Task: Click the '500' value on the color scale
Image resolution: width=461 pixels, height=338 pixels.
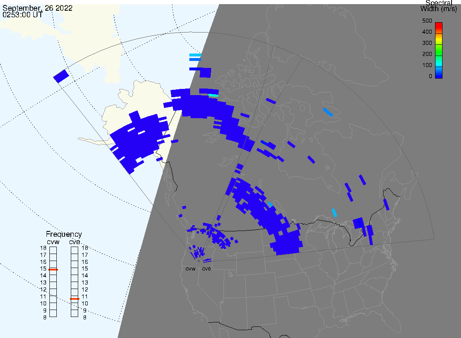Action: tap(427, 21)
